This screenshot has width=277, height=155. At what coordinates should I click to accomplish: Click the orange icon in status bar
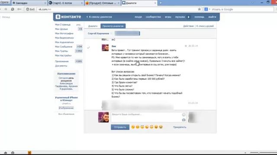pyautogui.click(x=29, y=152)
